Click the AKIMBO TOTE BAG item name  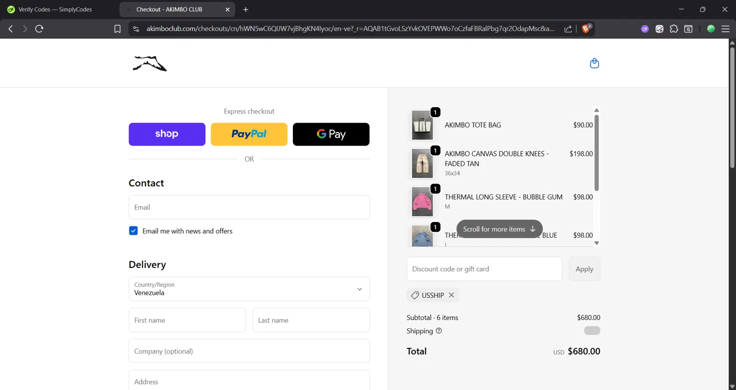click(x=473, y=125)
